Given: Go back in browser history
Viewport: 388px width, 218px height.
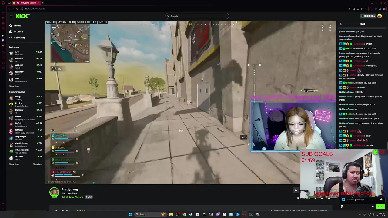Looking at the screenshot, I should pos(9,8).
